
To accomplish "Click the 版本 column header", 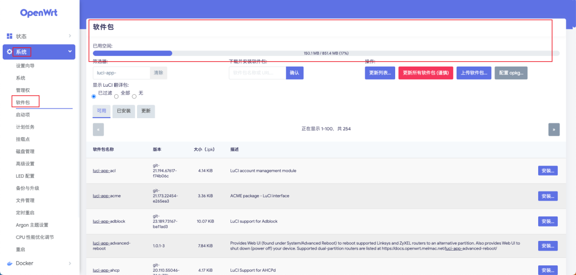I will (157, 149).
